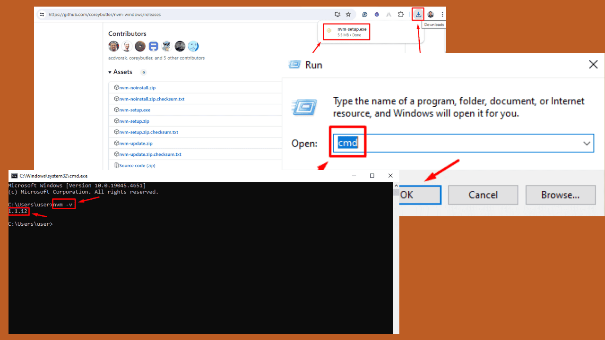Image resolution: width=605 pixels, height=340 pixels.
Task: Click Browse... in the Run dialog
Action: pos(560,195)
